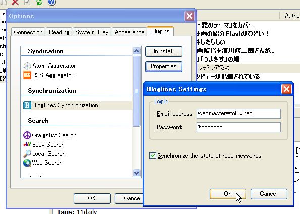Select the RSS Aggregator orange icon
The width and height of the screenshot is (300, 214).
27,75
